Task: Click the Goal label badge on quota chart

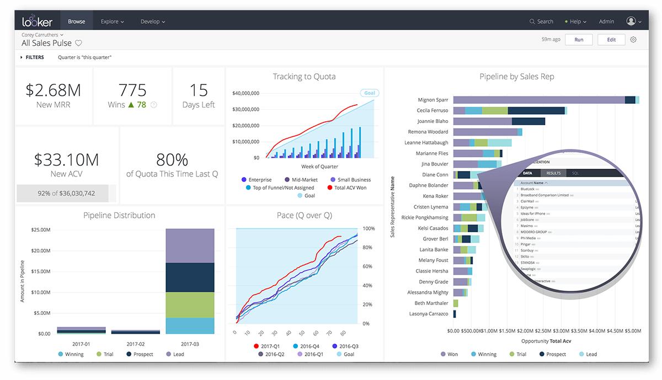Action: coord(369,93)
